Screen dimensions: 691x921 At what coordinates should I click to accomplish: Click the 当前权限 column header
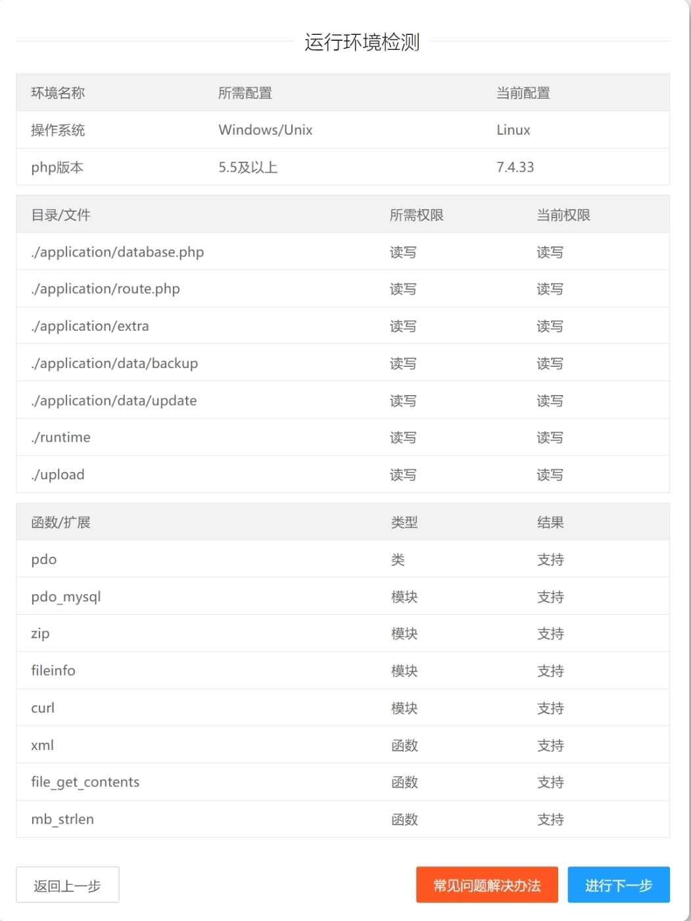coord(563,215)
